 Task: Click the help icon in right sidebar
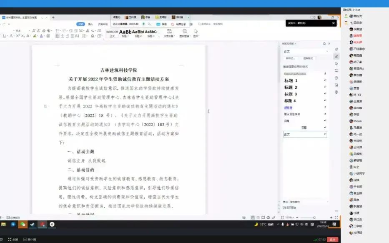(336, 78)
